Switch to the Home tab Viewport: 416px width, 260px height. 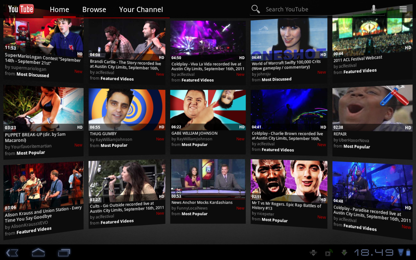[x=59, y=10]
